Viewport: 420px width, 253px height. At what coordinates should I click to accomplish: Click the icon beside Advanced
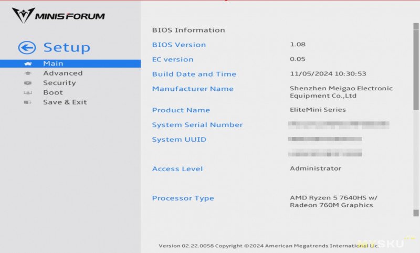(x=28, y=73)
